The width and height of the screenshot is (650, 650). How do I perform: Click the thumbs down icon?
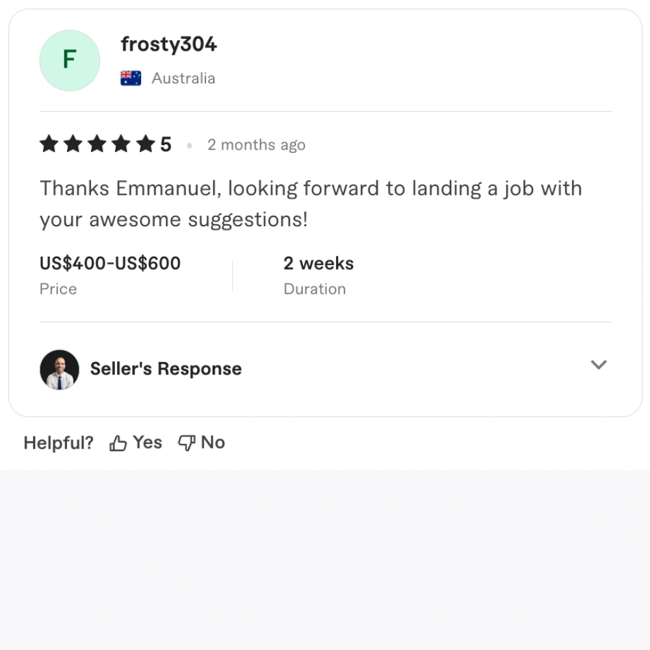coord(187,443)
